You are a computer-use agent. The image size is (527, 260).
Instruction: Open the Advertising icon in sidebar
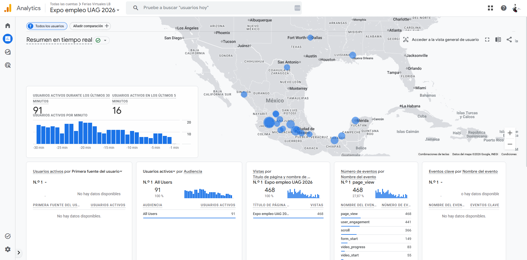point(8,65)
